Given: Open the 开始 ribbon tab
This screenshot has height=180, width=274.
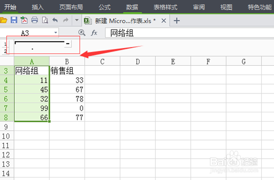Looking at the screenshot, I should (10, 7).
